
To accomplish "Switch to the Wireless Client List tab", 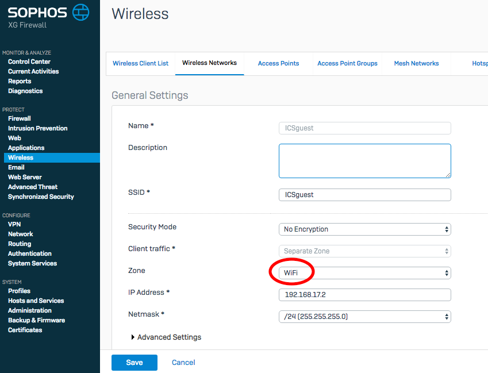I will pyautogui.click(x=141, y=63).
